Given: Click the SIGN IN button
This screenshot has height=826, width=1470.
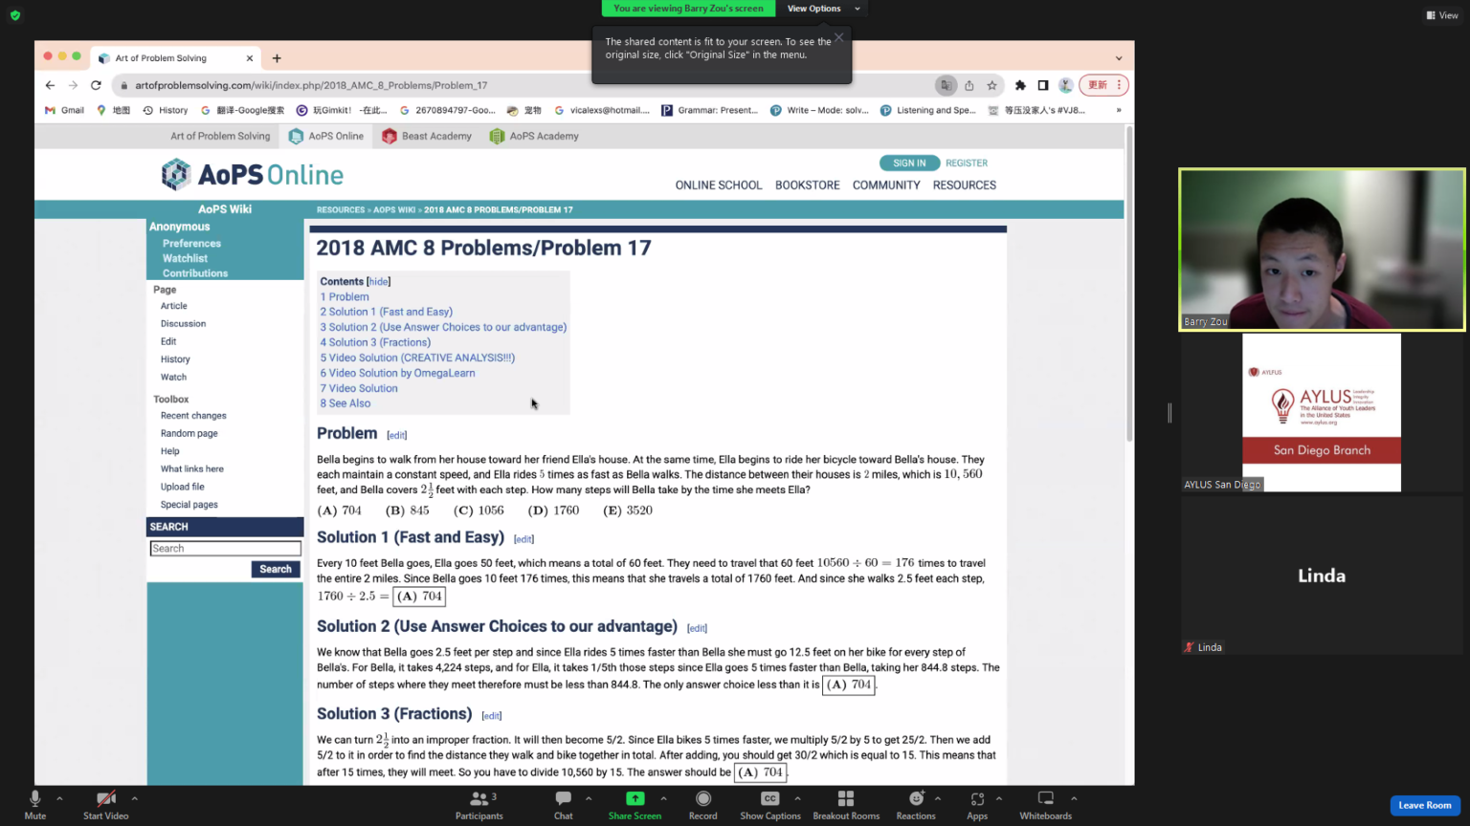Looking at the screenshot, I should pyautogui.click(x=909, y=163).
